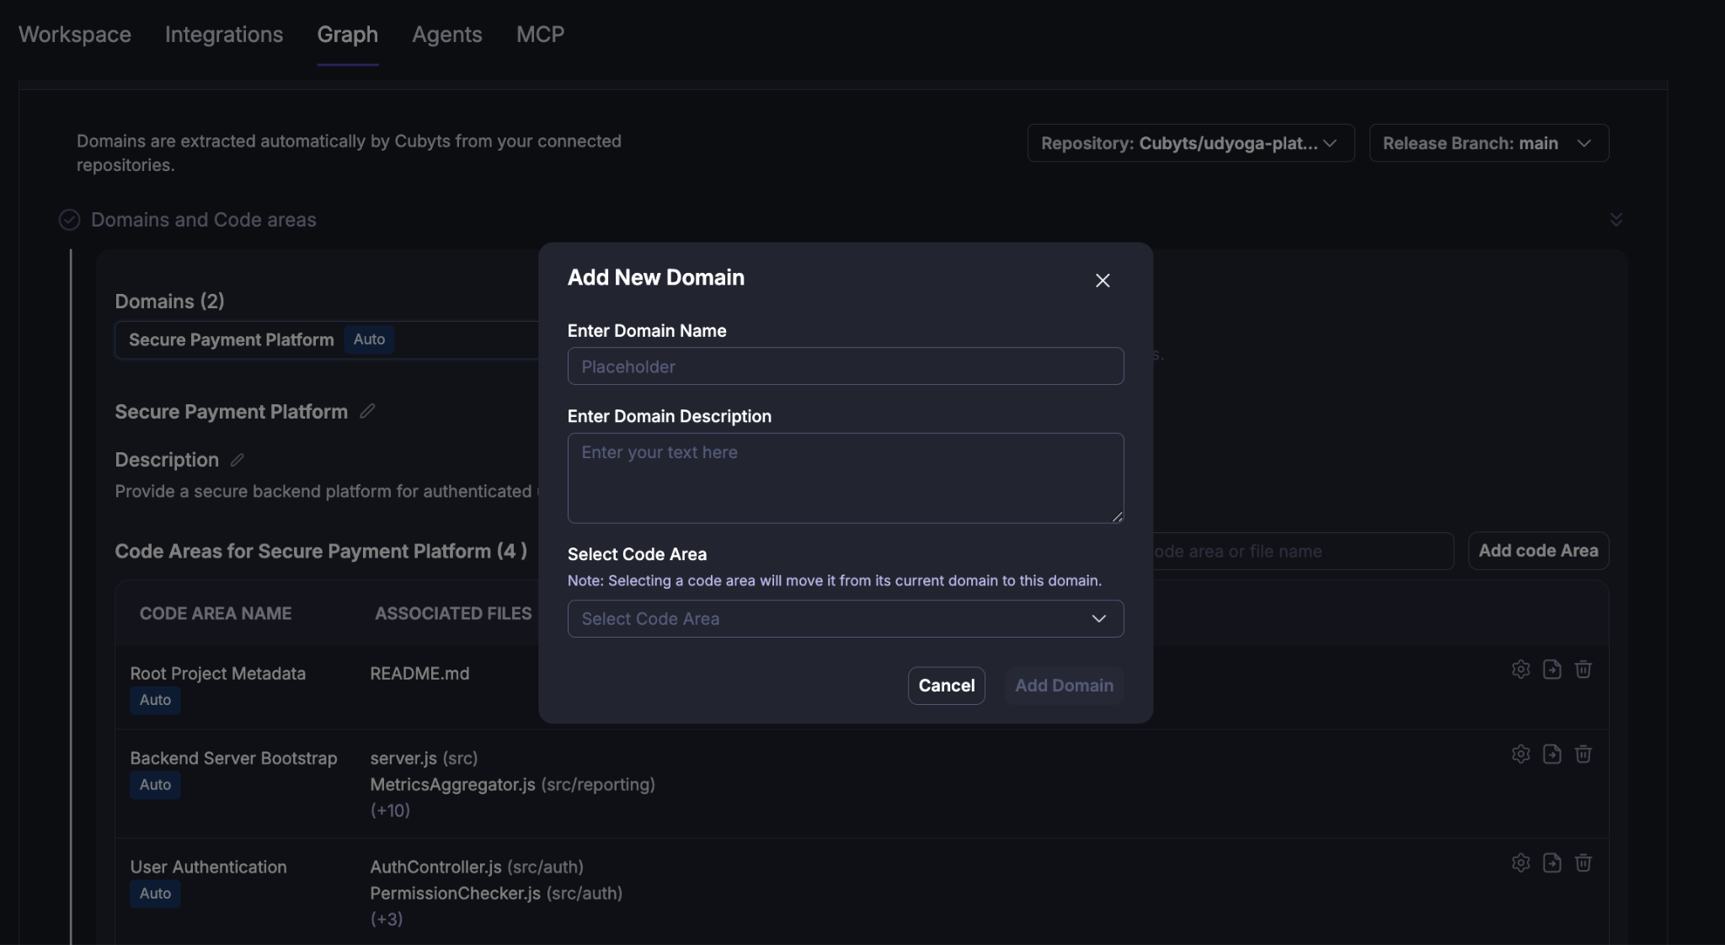1725x945 pixels.
Task: Click the User Authentication name
Action: tap(208, 867)
